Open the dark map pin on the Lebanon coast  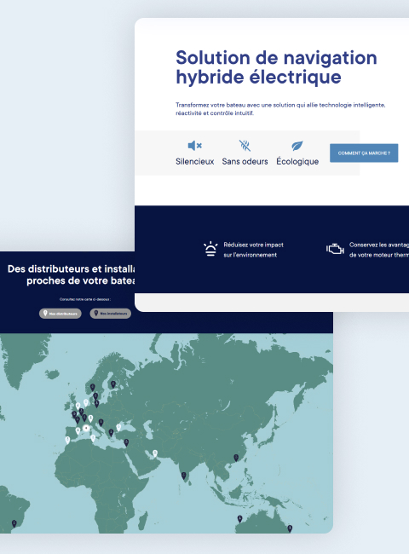coord(126,442)
